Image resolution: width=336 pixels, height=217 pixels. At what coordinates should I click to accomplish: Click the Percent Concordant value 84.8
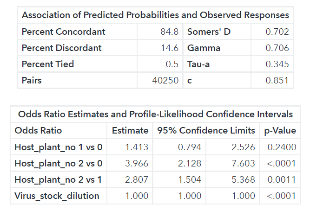click(x=171, y=32)
